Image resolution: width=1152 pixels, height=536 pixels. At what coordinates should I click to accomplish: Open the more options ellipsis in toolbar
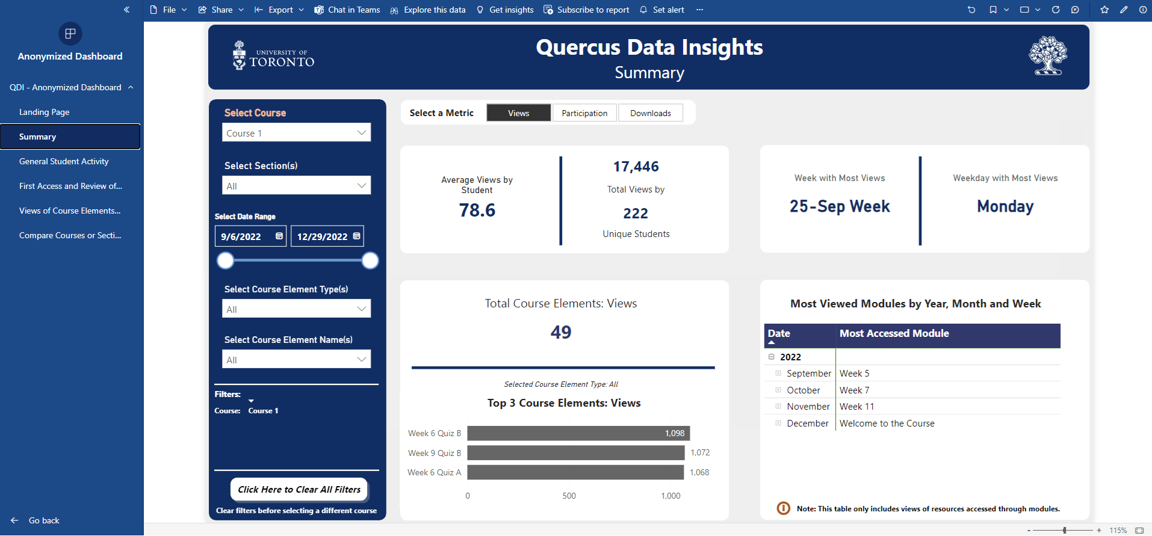(699, 10)
